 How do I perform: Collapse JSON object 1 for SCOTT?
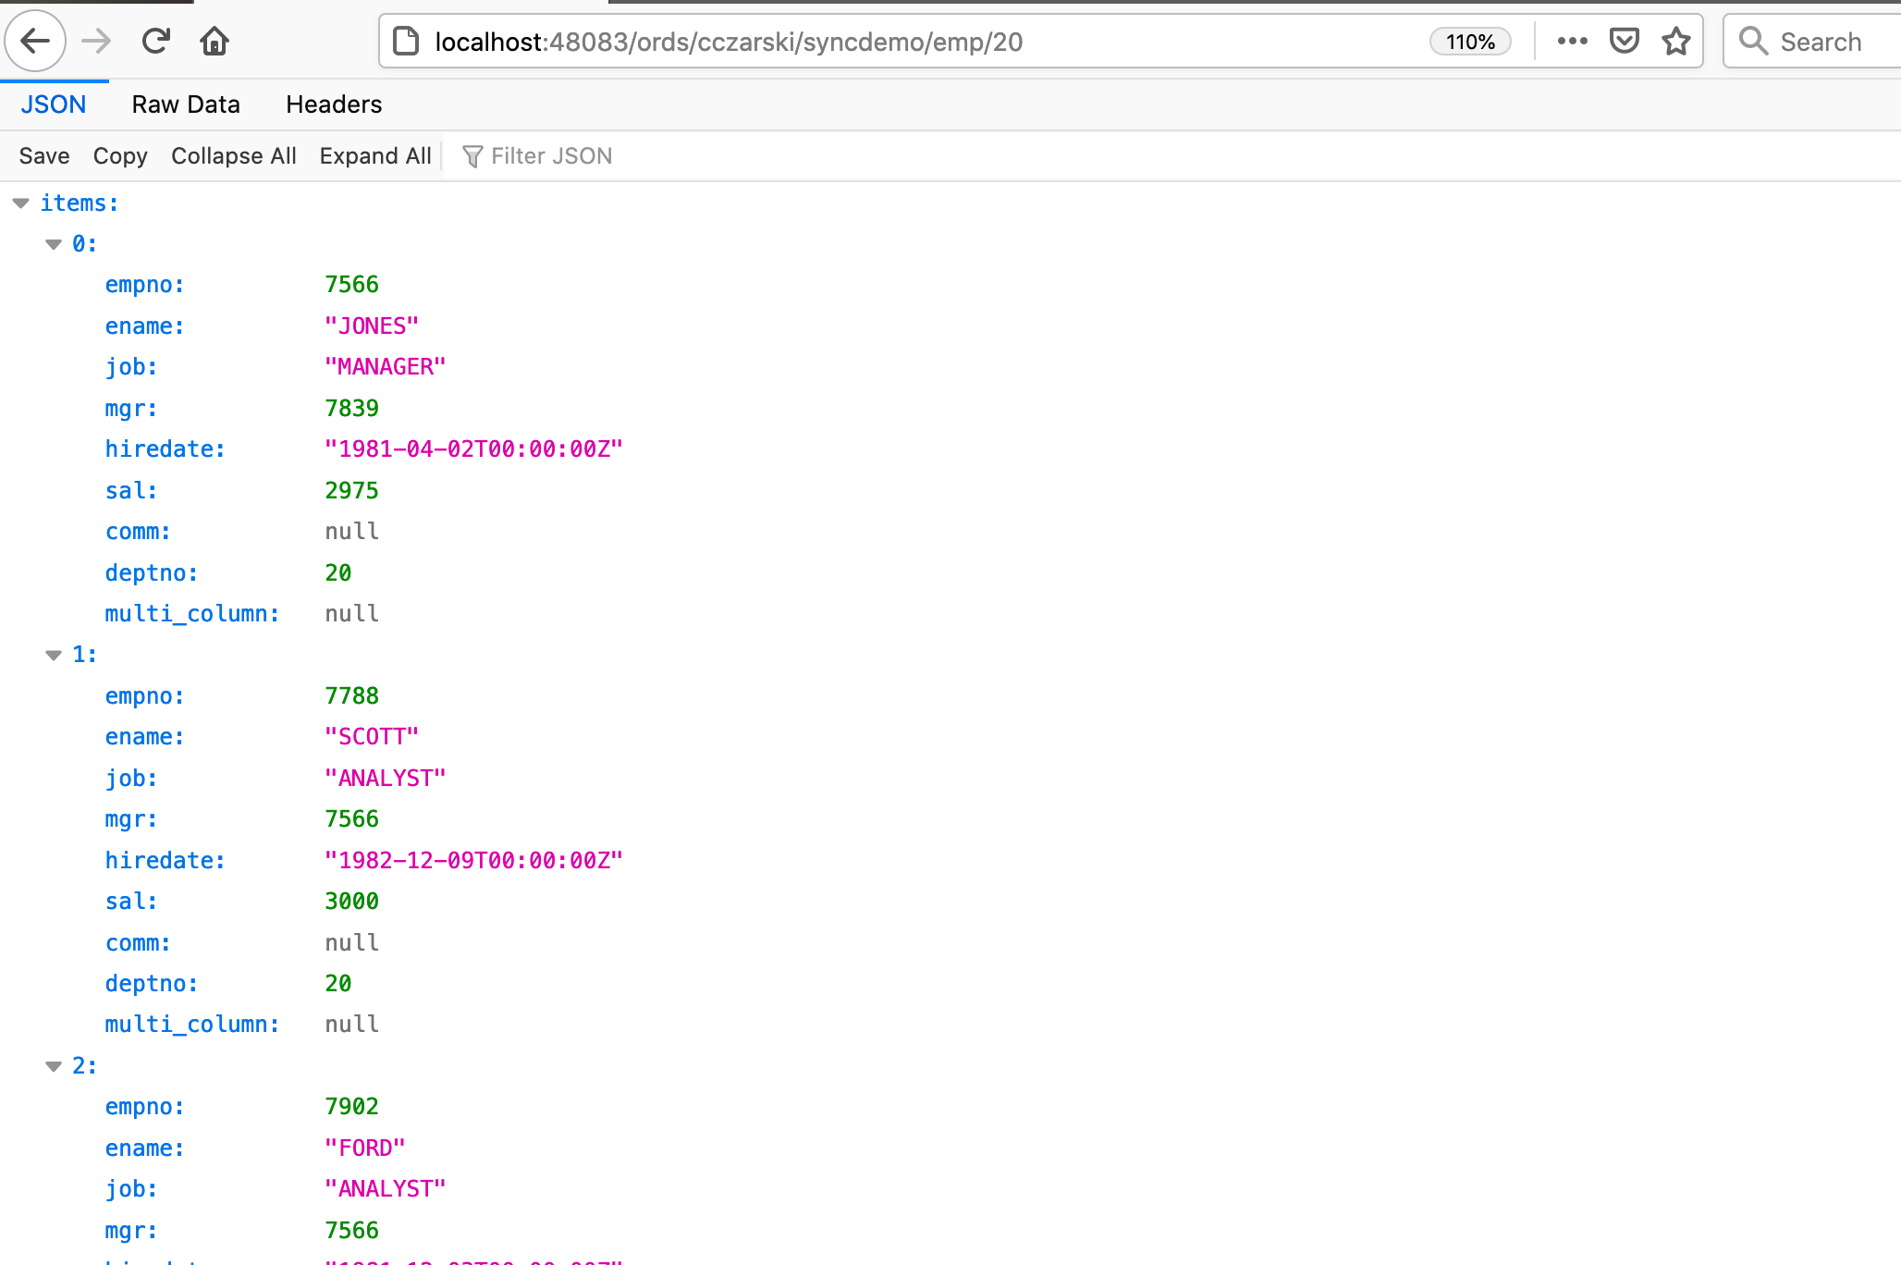point(53,654)
